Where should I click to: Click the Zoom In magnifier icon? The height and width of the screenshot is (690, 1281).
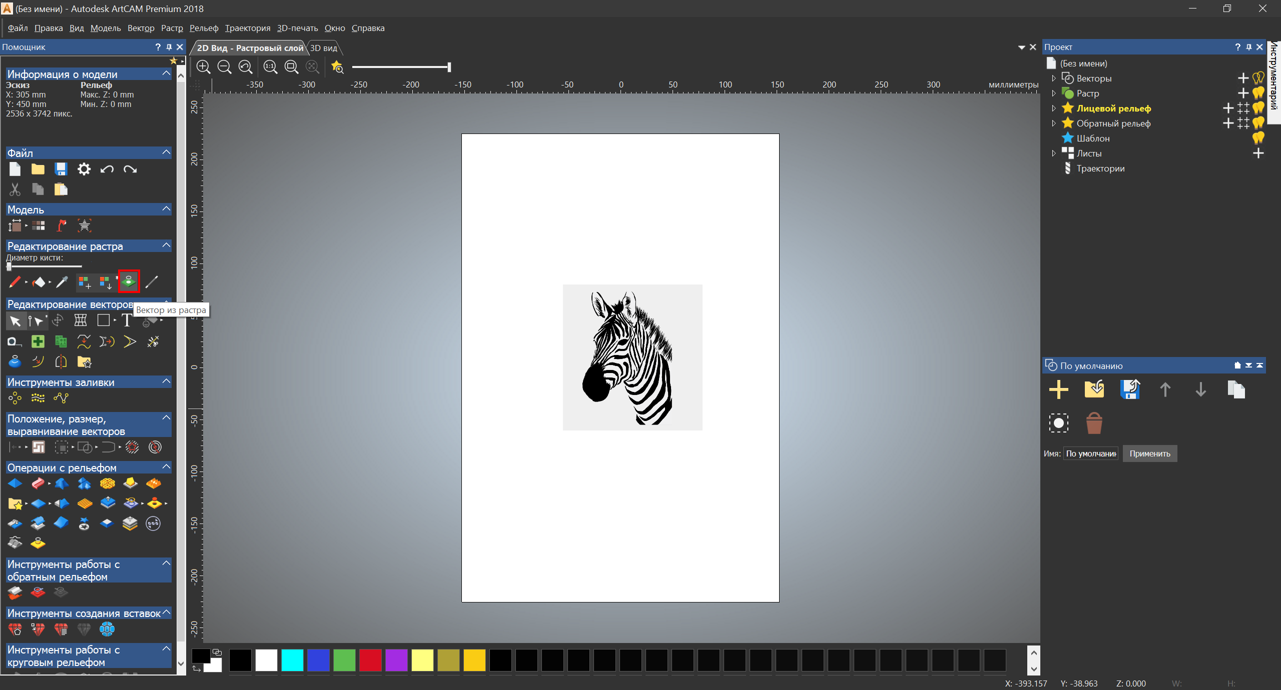tap(203, 67)
